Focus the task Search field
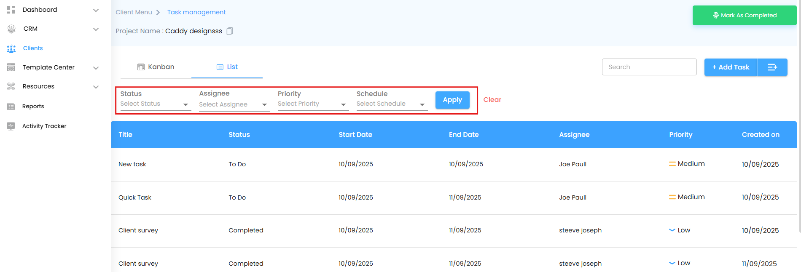The width and height of the screenshot is (801, 272). pos(649,67)
